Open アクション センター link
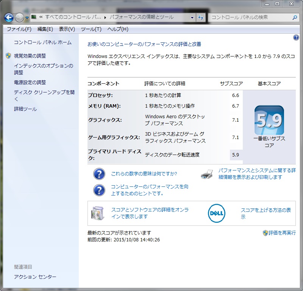303x291 pixels. (35, 277)
